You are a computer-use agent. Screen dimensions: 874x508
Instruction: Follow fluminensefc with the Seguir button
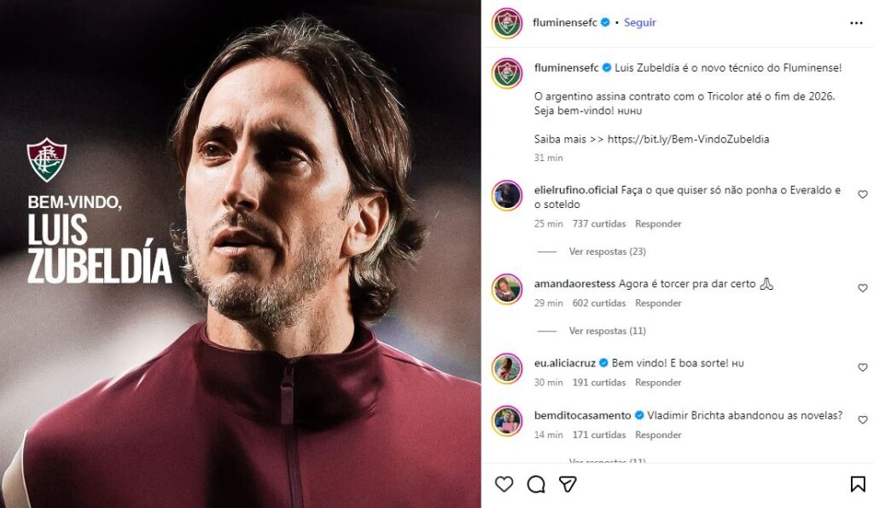(640, 23)
